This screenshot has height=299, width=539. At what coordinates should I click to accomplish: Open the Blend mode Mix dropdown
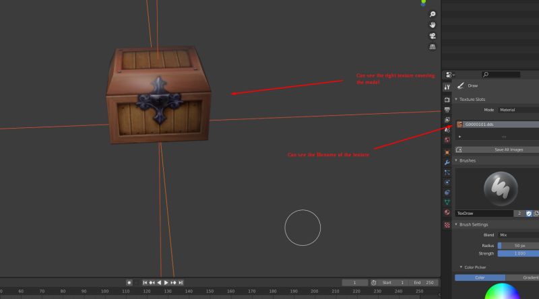(518, 235)
